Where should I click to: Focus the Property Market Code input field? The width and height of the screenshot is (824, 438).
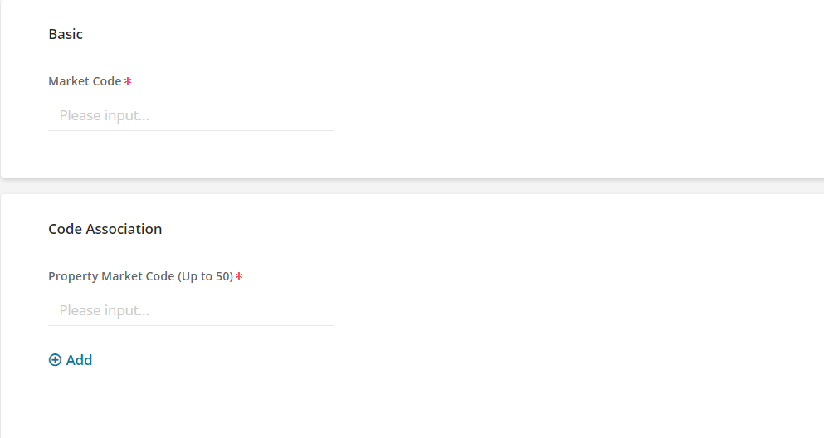click(x=191, y=310)
